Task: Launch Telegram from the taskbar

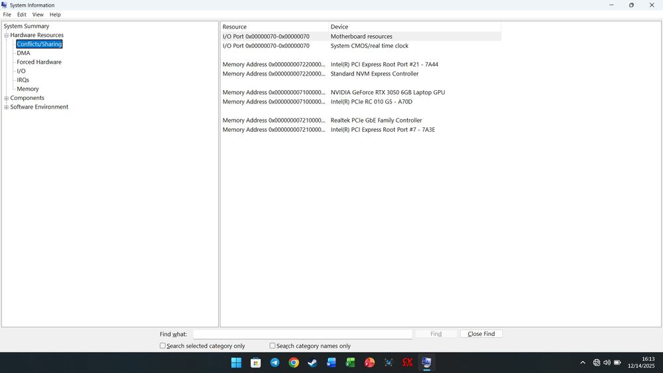Action: 275,362
